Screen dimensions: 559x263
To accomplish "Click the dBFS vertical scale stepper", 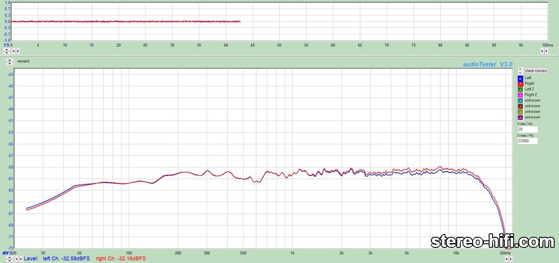I will [x=9, y=259].
